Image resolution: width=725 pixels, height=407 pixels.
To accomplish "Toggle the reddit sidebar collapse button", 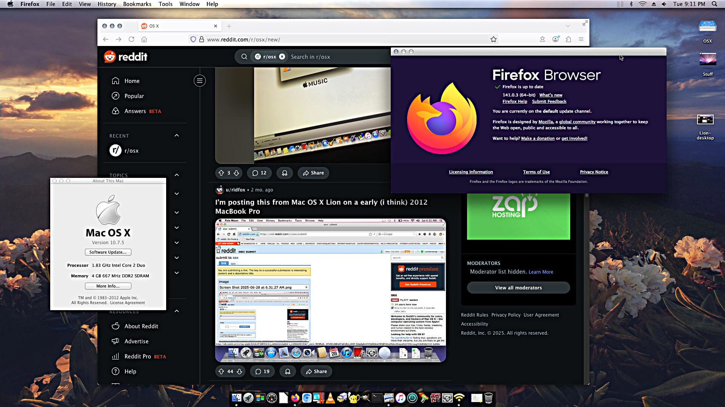I will (200, 81).
